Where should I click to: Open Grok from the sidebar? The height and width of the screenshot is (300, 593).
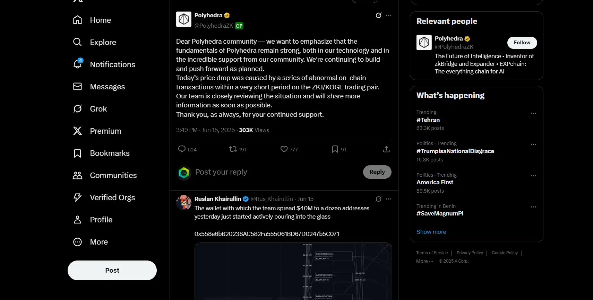(x=90, y=109)
